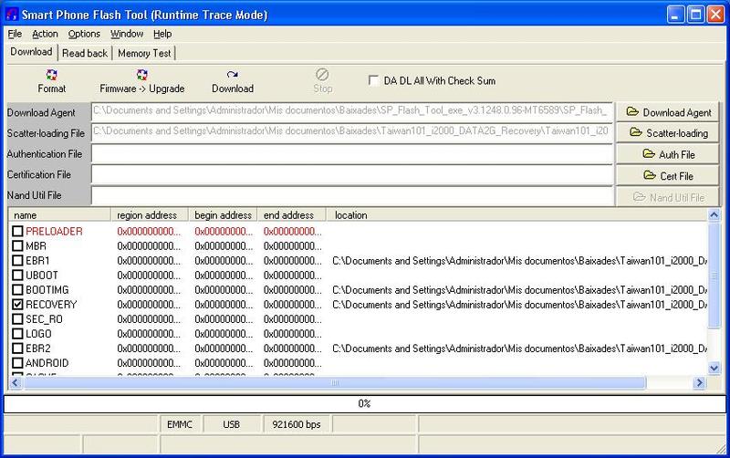Image resolution: width=730 pixels, height=458 pixels.
Task: Tick the UBOOT checkbox
Action: coord(17,276)
